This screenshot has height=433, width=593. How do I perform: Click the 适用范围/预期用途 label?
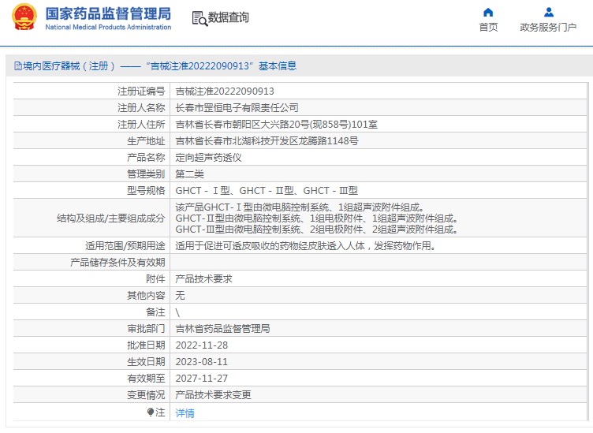click(125, 246)
